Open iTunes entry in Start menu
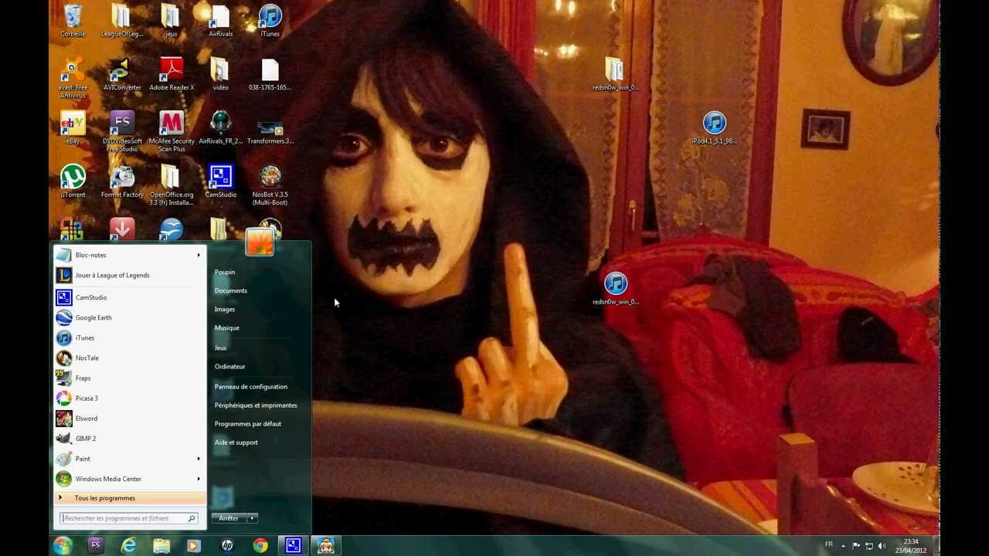 click(x=130, y=337)
